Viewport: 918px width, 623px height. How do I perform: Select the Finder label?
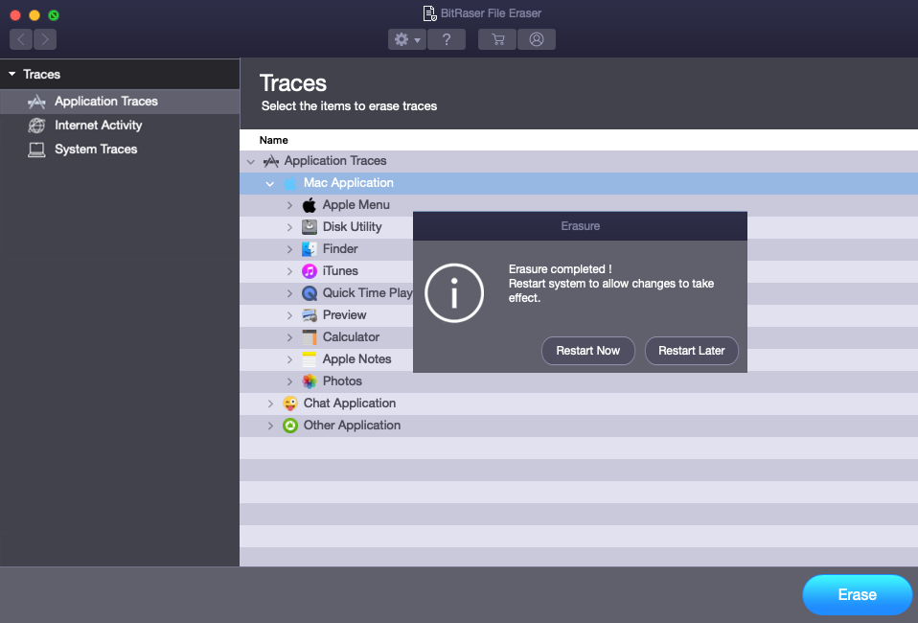[340, 249]
